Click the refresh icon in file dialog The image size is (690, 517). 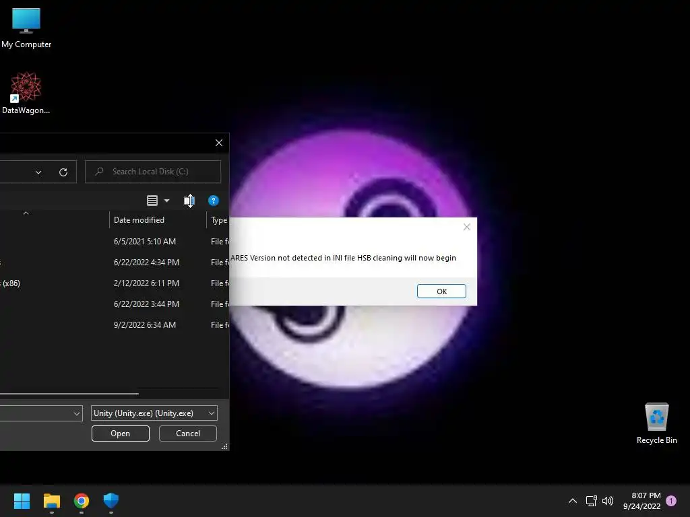pyautogui.click(x=63, y=172)
